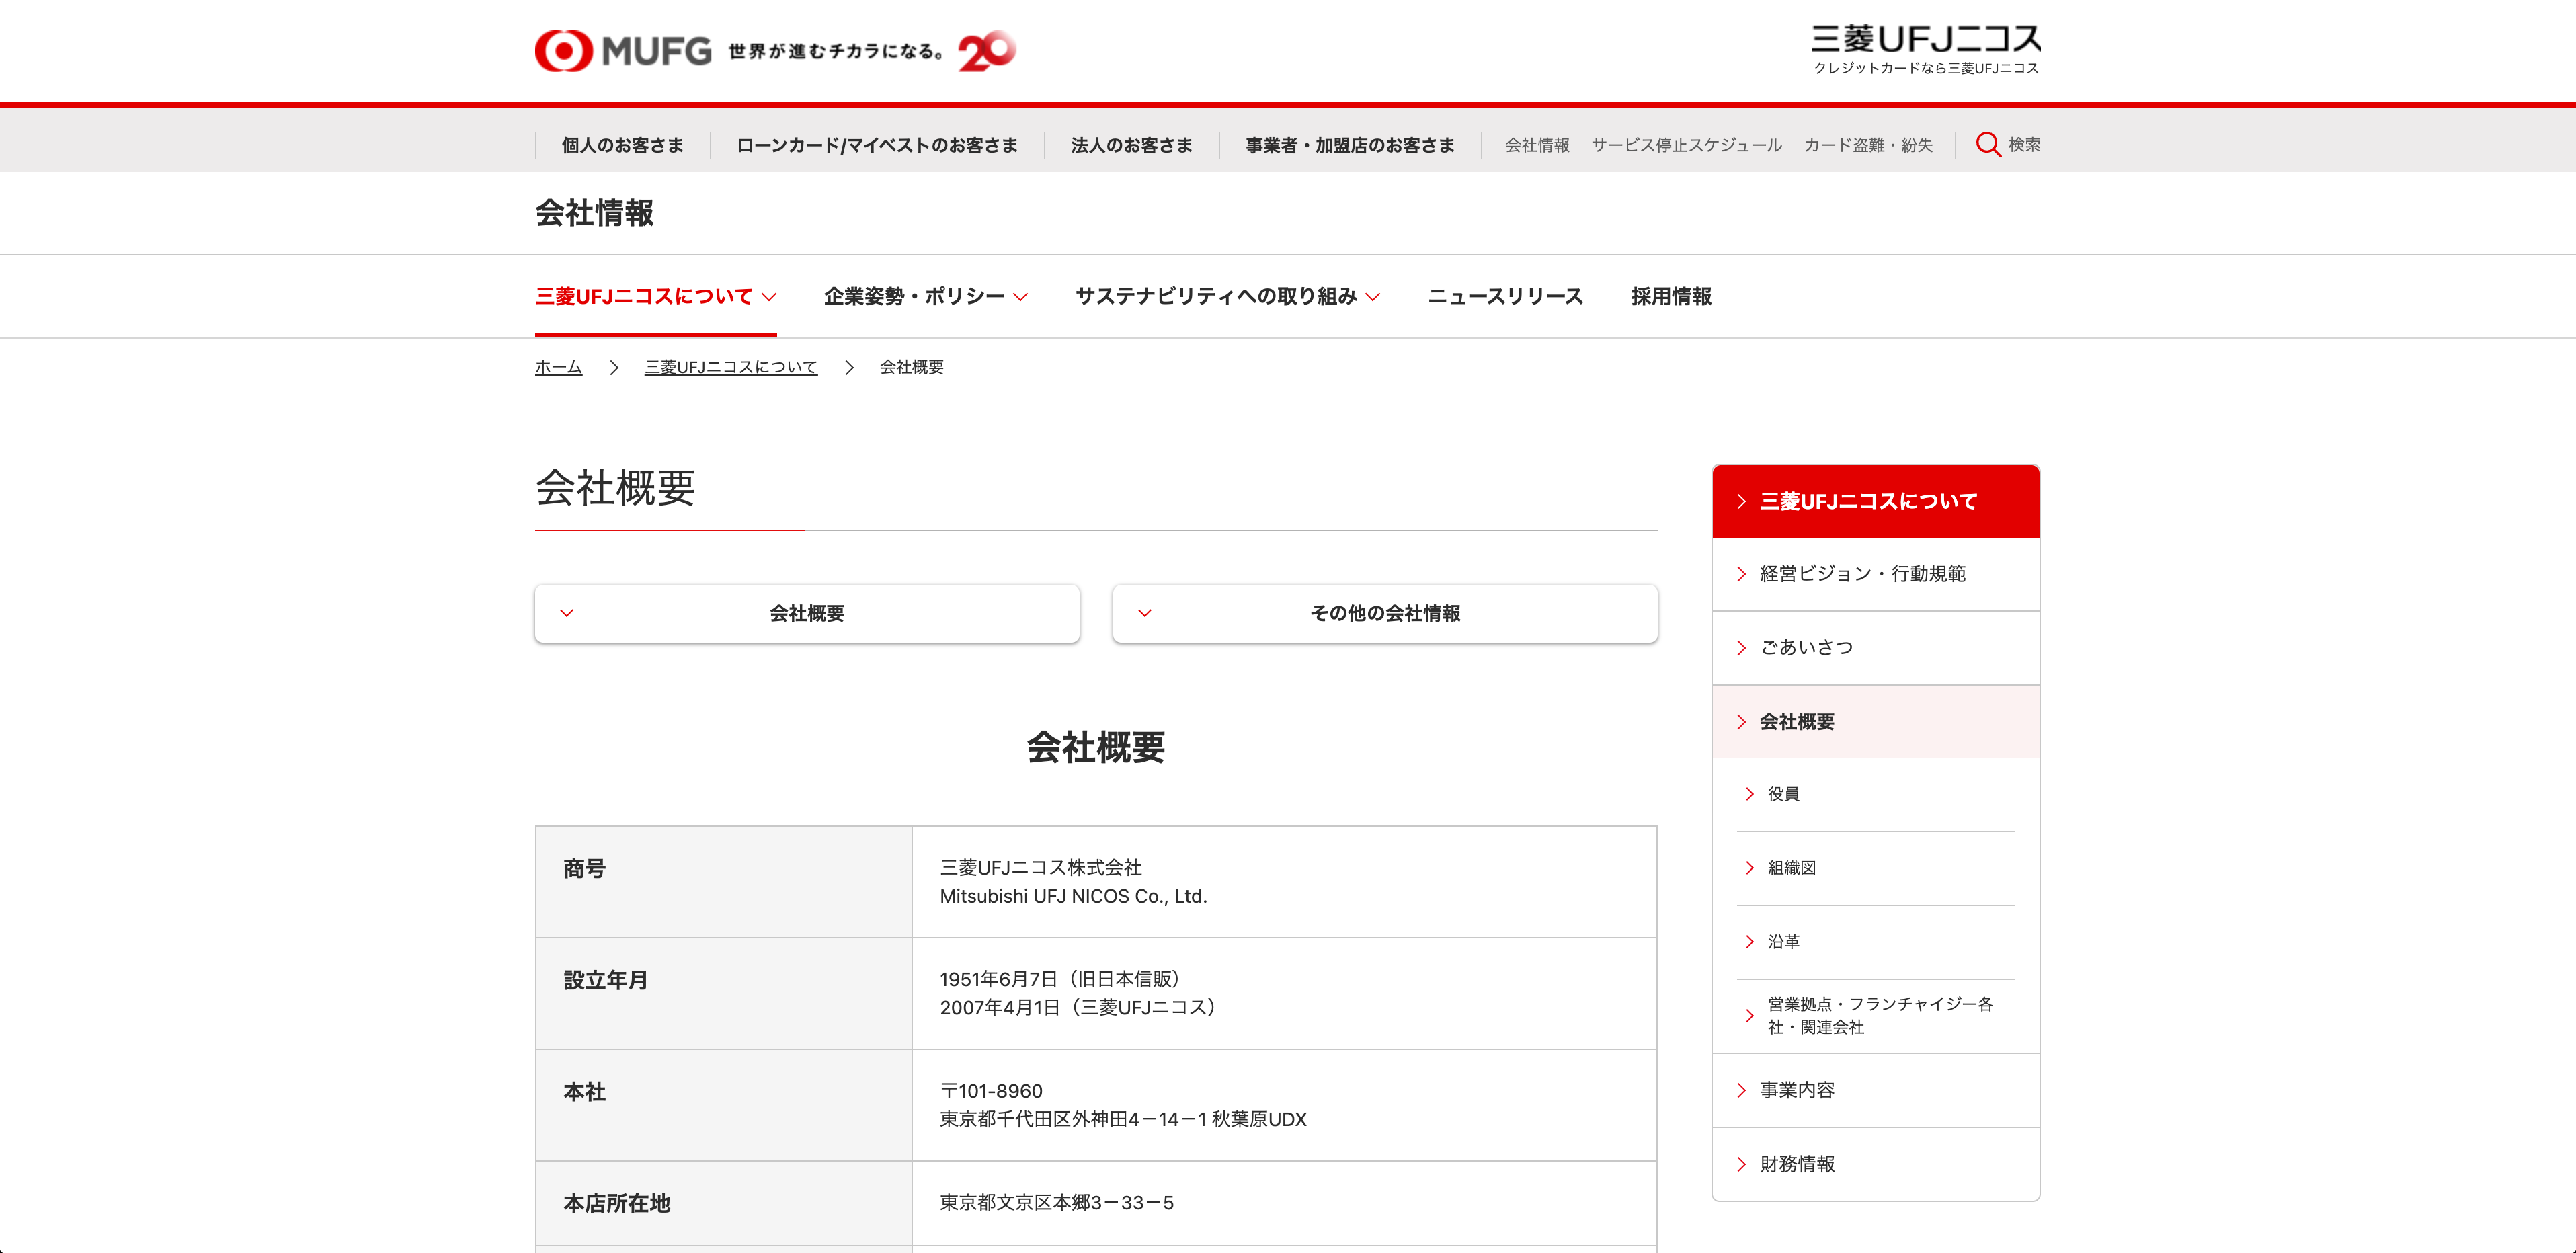Click arrow icon beside 財務情報
The width and height of the screenshot is (2576, 1253).
[x=1741, y=1164]
